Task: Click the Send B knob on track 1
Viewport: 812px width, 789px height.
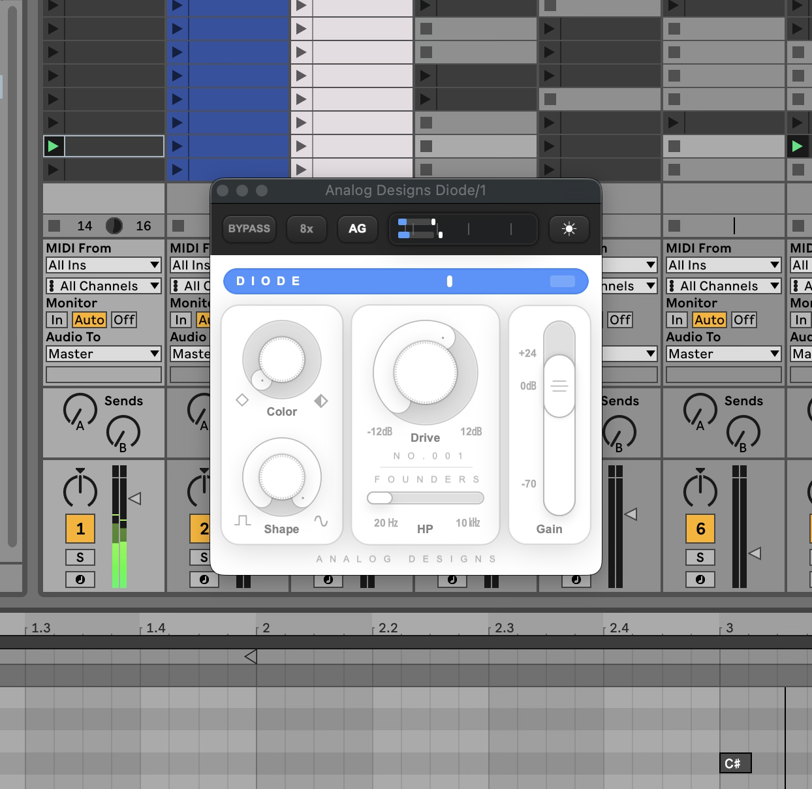Action: (x=123, y=433)
